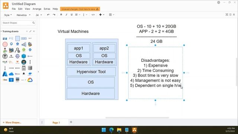The width and height of the screenshot is (238, 134).
Task: Open the File menu
Action: [14, 9]
